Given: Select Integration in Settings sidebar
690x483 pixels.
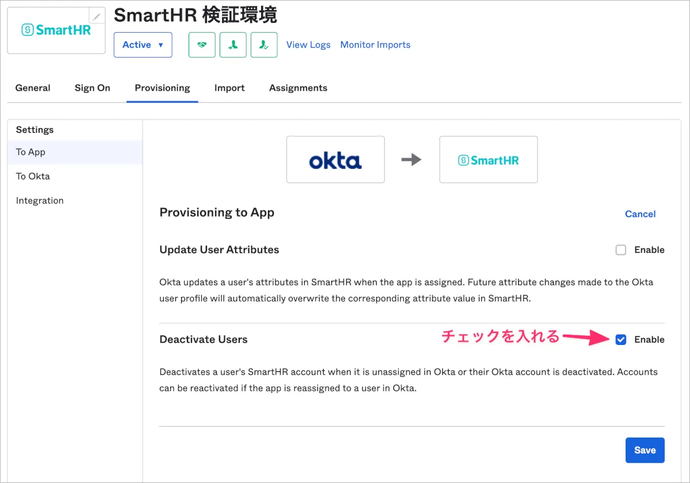Looking at the screenshot, I should pyautogui.click(x=40, y=201).
